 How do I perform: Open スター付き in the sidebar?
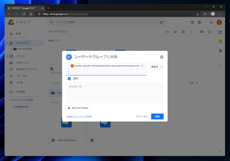point(22,76)
